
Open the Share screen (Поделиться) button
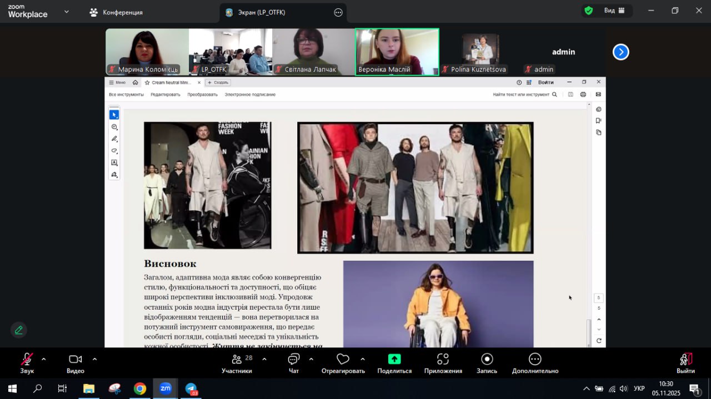tap(394, 363)
